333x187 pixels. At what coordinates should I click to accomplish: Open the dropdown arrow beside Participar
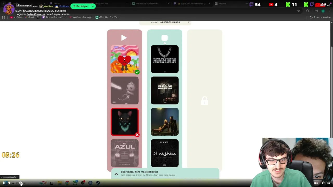93,6
